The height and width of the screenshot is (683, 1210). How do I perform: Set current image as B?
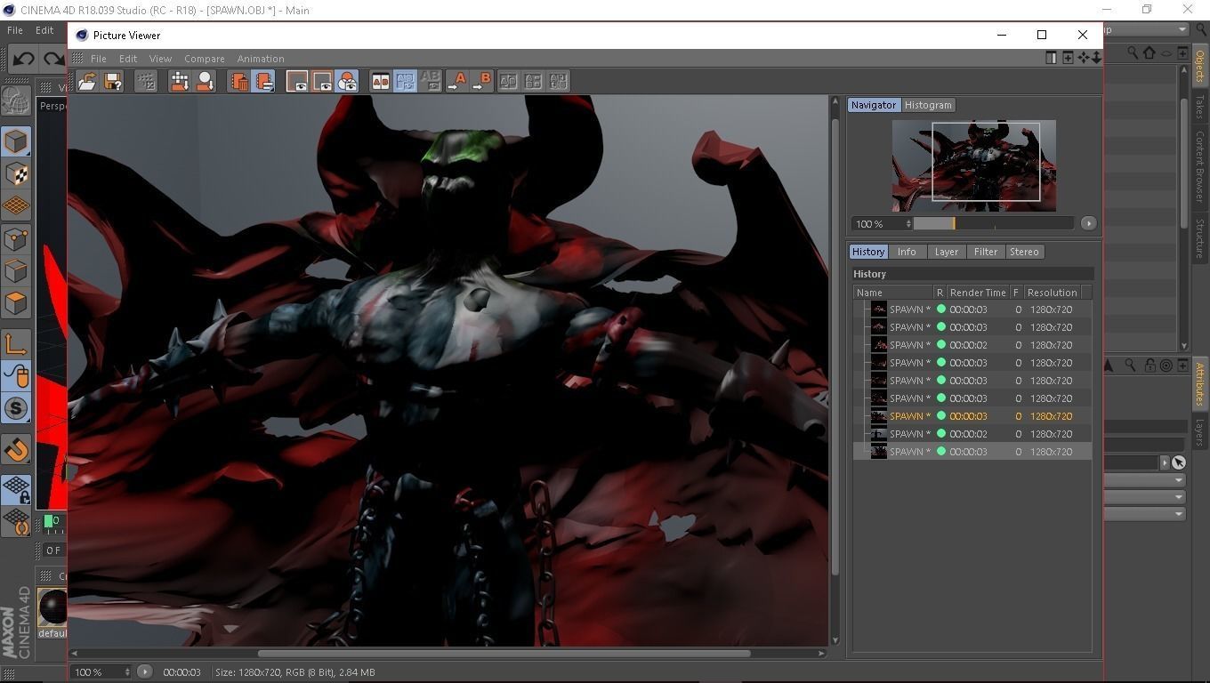click(x=482, y=81)
